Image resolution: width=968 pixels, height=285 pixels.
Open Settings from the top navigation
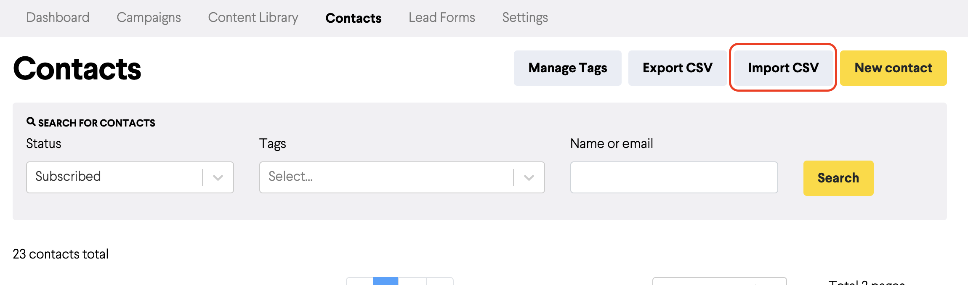tap(525, 18)
